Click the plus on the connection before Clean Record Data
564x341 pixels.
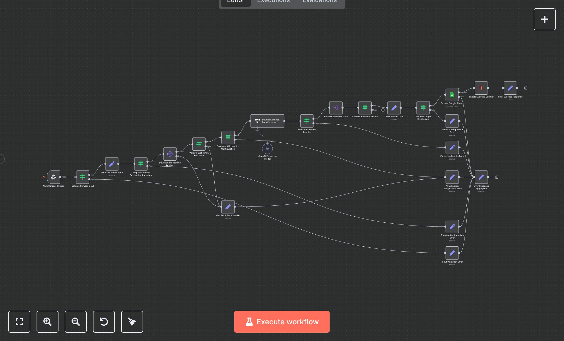pos(383,110)
